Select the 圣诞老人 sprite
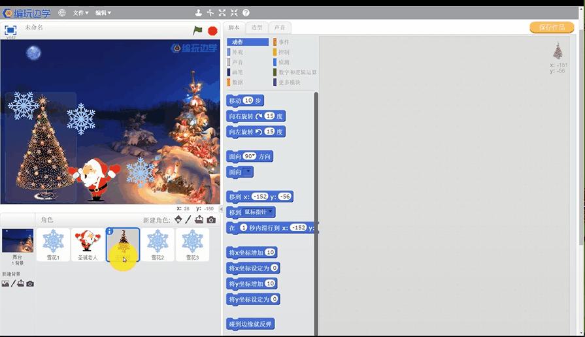 pyautogui.click(x=88, y=244)
